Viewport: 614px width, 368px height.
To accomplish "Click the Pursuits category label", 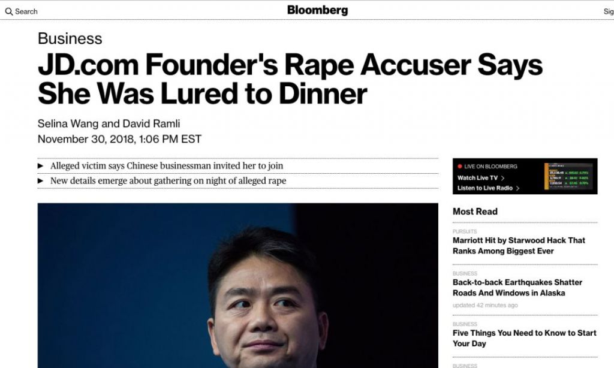I will (x=465, y=231).
